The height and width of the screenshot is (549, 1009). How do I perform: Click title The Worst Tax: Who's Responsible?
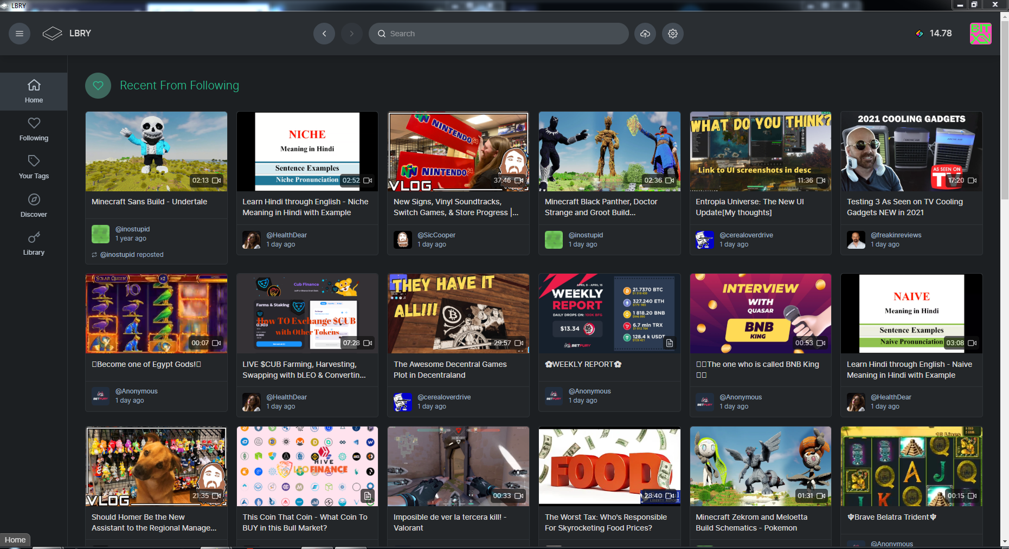tap(606, 522)
